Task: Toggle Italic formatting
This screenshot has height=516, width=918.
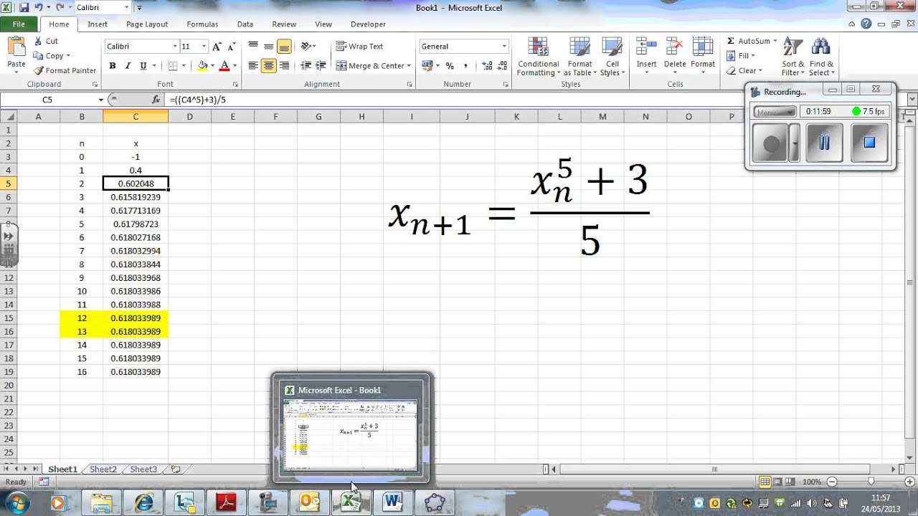Action: 128,66
